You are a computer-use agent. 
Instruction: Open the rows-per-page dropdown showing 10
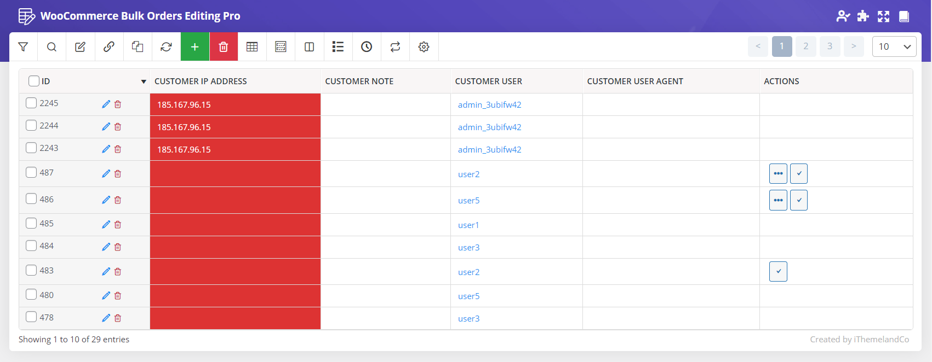pos(894,46)
